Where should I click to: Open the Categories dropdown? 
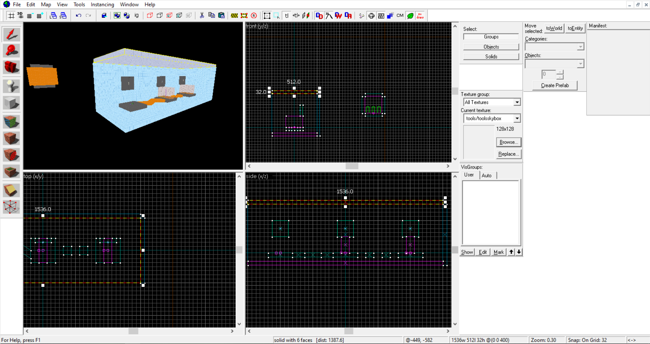pos(581,47)
